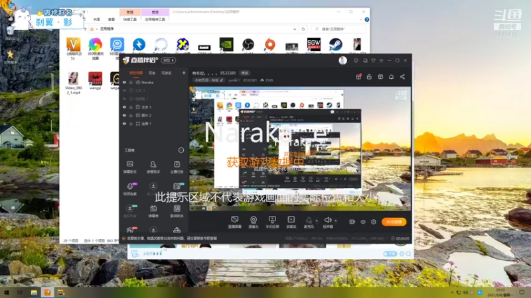Toggle the lock on the 全屏 1 source
Viewport: 531px width, 298px height.
point(131,124)
